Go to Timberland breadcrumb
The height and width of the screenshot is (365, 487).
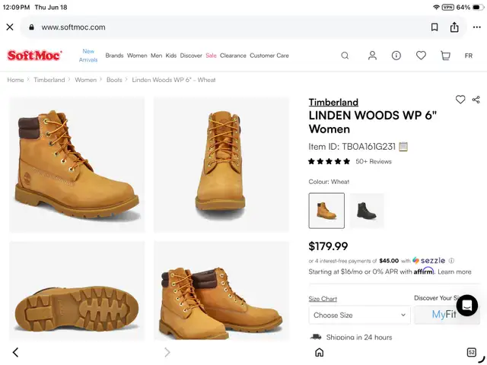point(49,80)
